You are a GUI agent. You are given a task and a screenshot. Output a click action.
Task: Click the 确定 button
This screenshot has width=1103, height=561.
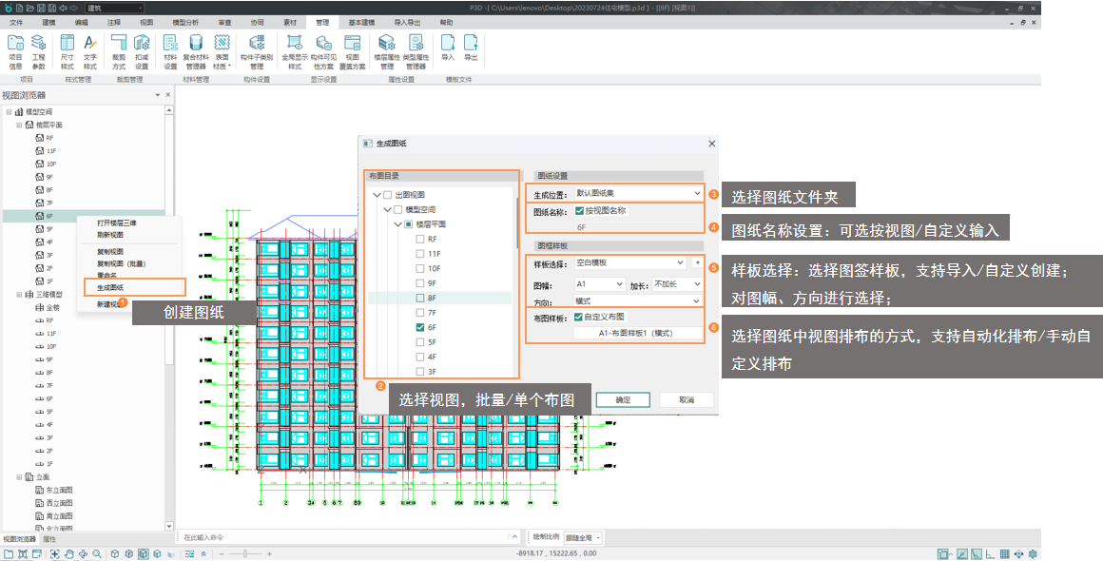click(623, 400)
